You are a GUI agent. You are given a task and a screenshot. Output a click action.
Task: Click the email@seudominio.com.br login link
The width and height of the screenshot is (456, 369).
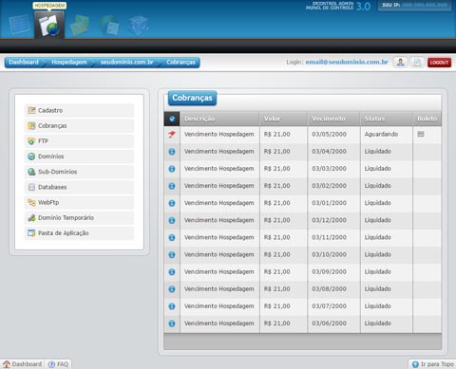point(347,63)
